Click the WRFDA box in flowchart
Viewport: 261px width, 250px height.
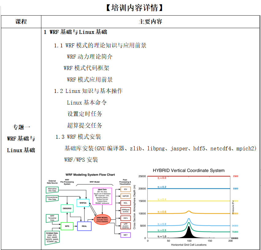click(83, 203)
